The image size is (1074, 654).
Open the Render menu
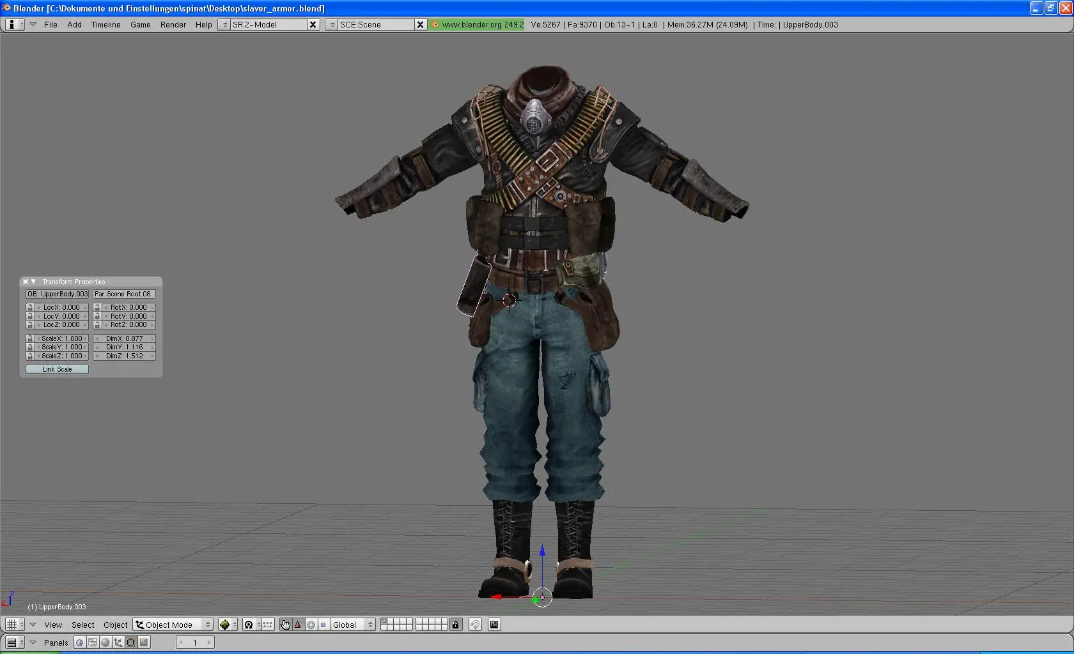point(173,24)
